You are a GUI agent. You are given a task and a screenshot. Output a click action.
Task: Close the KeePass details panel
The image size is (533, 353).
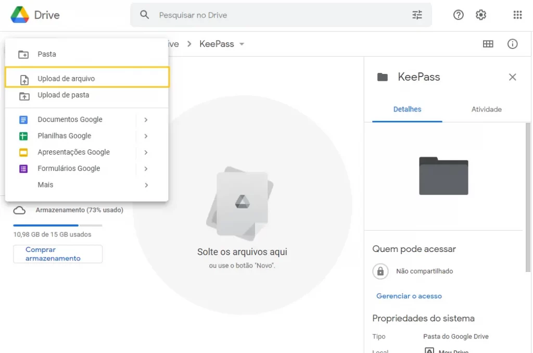tap(512, 77)
